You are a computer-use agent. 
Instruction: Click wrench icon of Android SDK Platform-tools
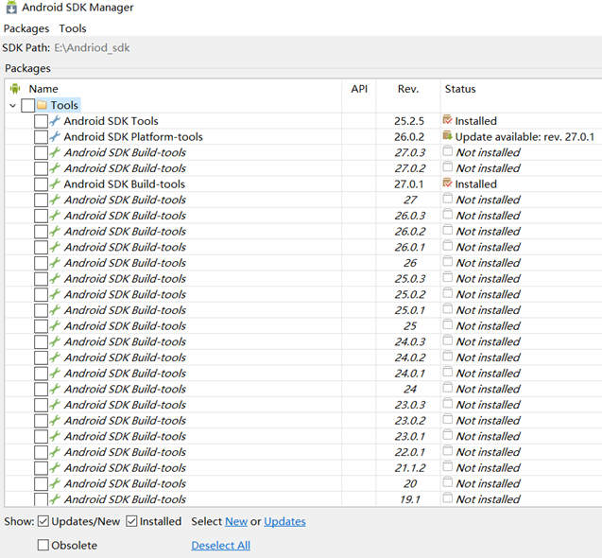(55, 136)
